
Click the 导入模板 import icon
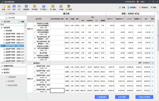point(53,6)
